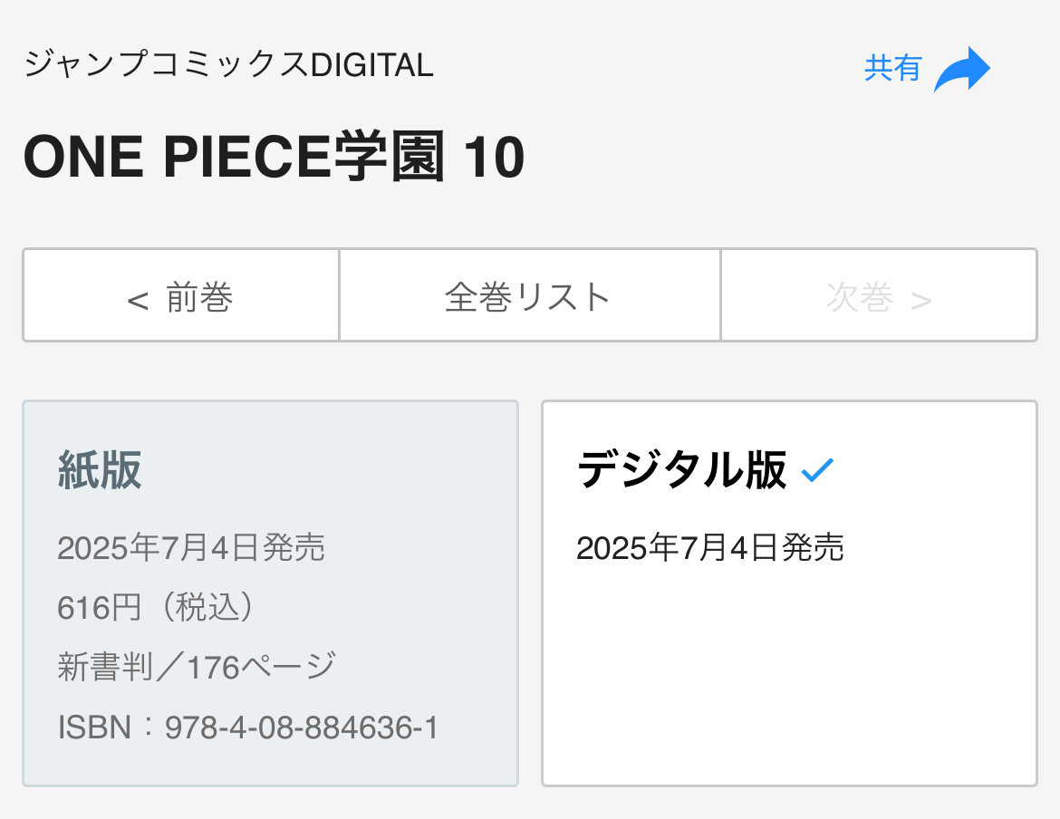Click the 新書判／176ページ format line
1060x819 pixels.
pos(197,668)
